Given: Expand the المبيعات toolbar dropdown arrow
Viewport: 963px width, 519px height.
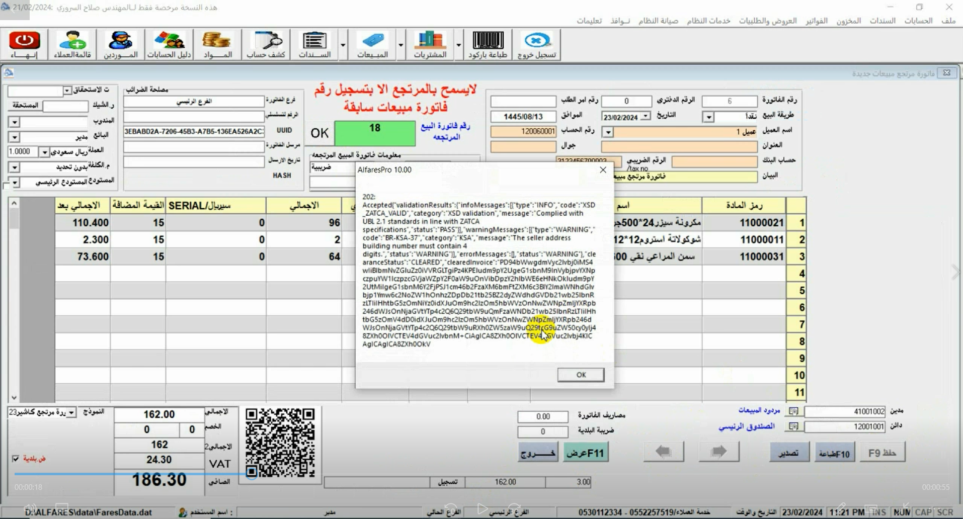Looking at the screenshot, I should [400, 45].
